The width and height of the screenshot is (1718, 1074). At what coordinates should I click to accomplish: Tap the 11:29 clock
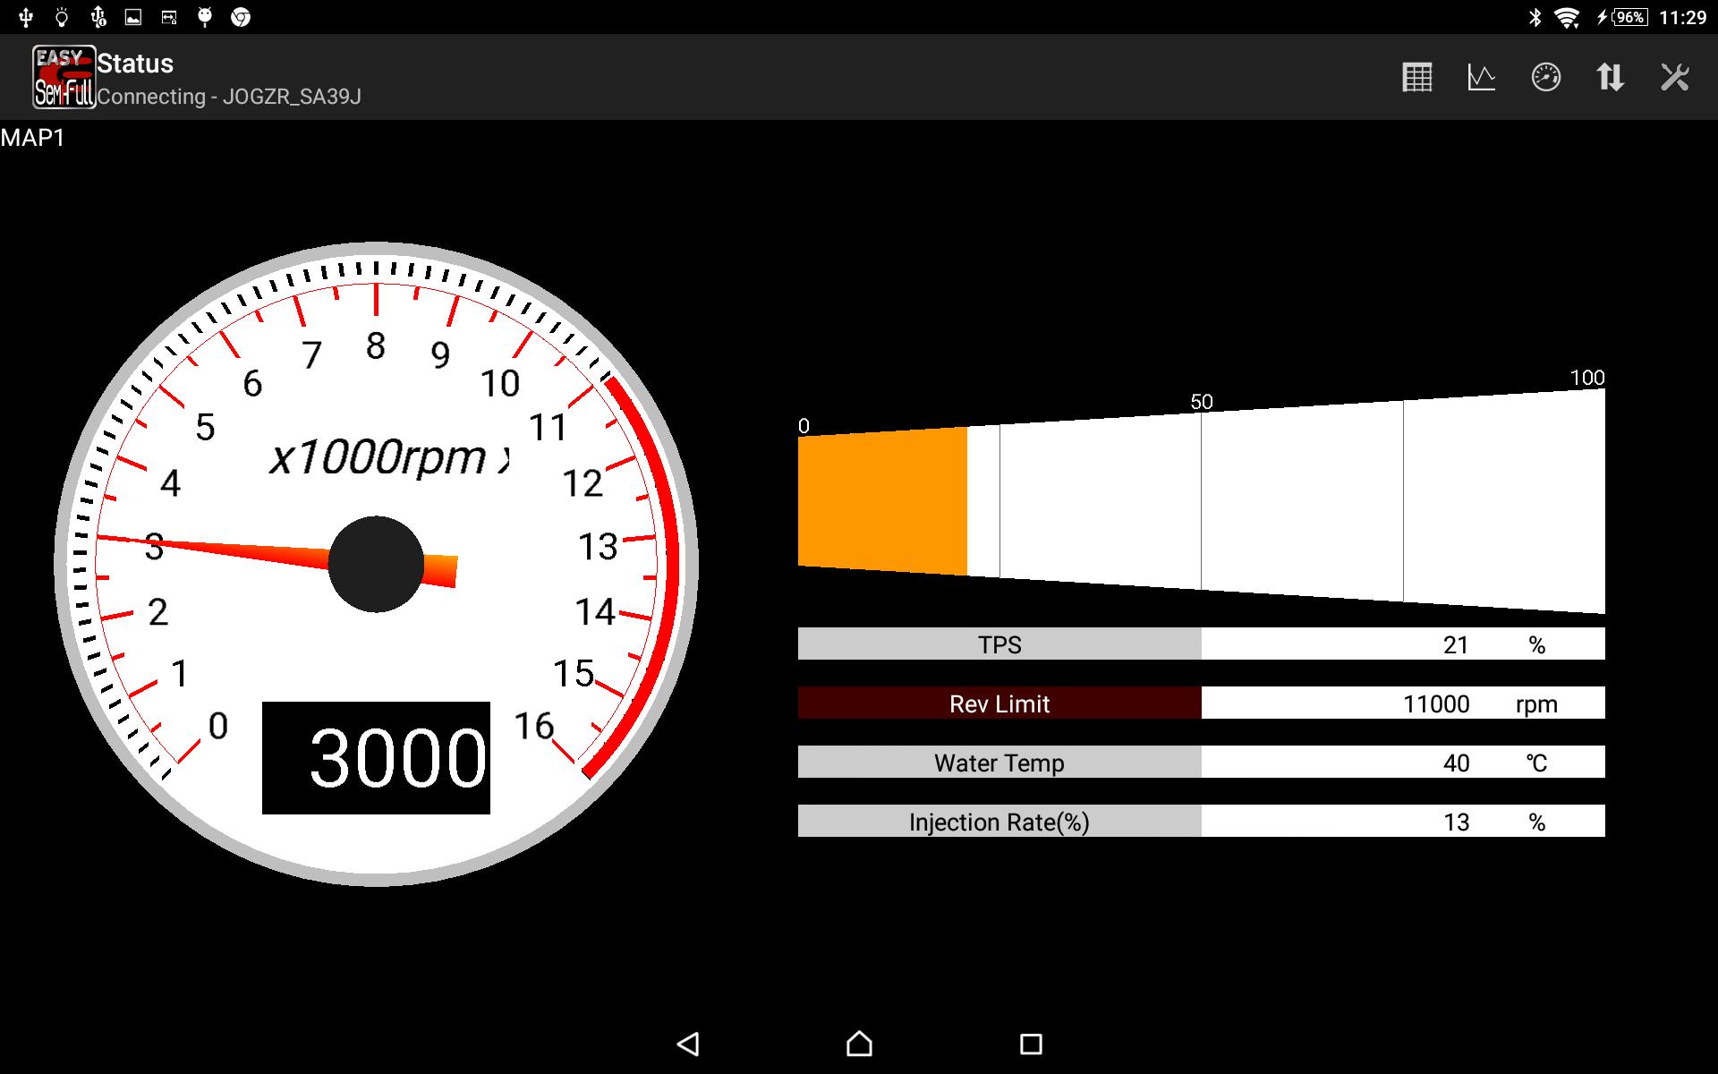pyautogui.click(x=1682, y=17)
